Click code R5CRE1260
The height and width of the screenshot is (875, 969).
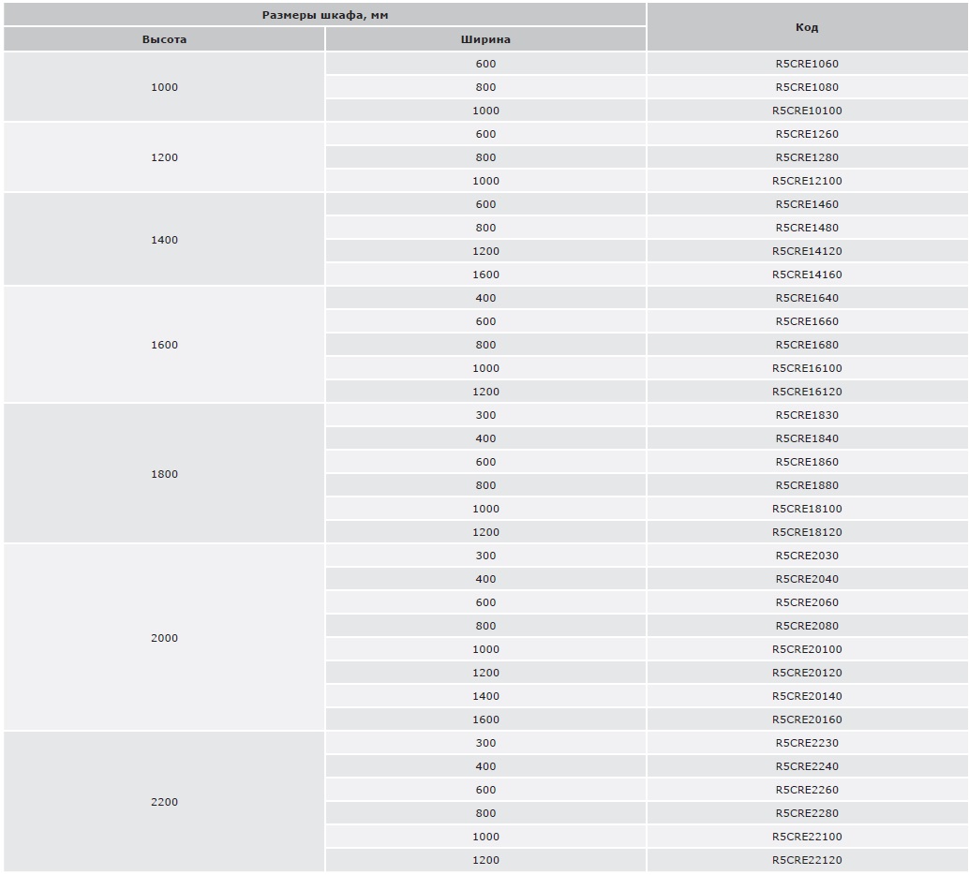807,134
